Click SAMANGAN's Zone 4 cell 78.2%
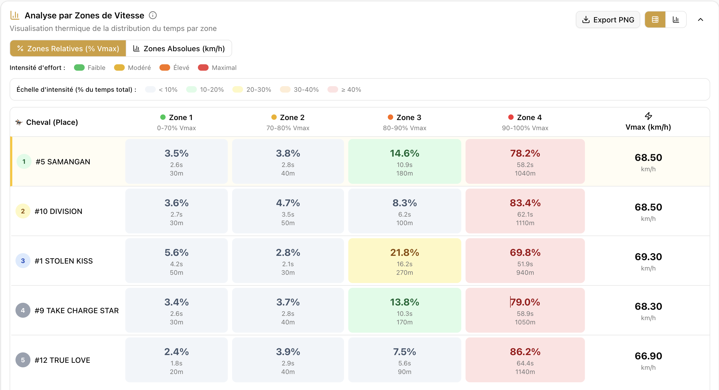This screenshot has height=390, width=719. [525, 161]
